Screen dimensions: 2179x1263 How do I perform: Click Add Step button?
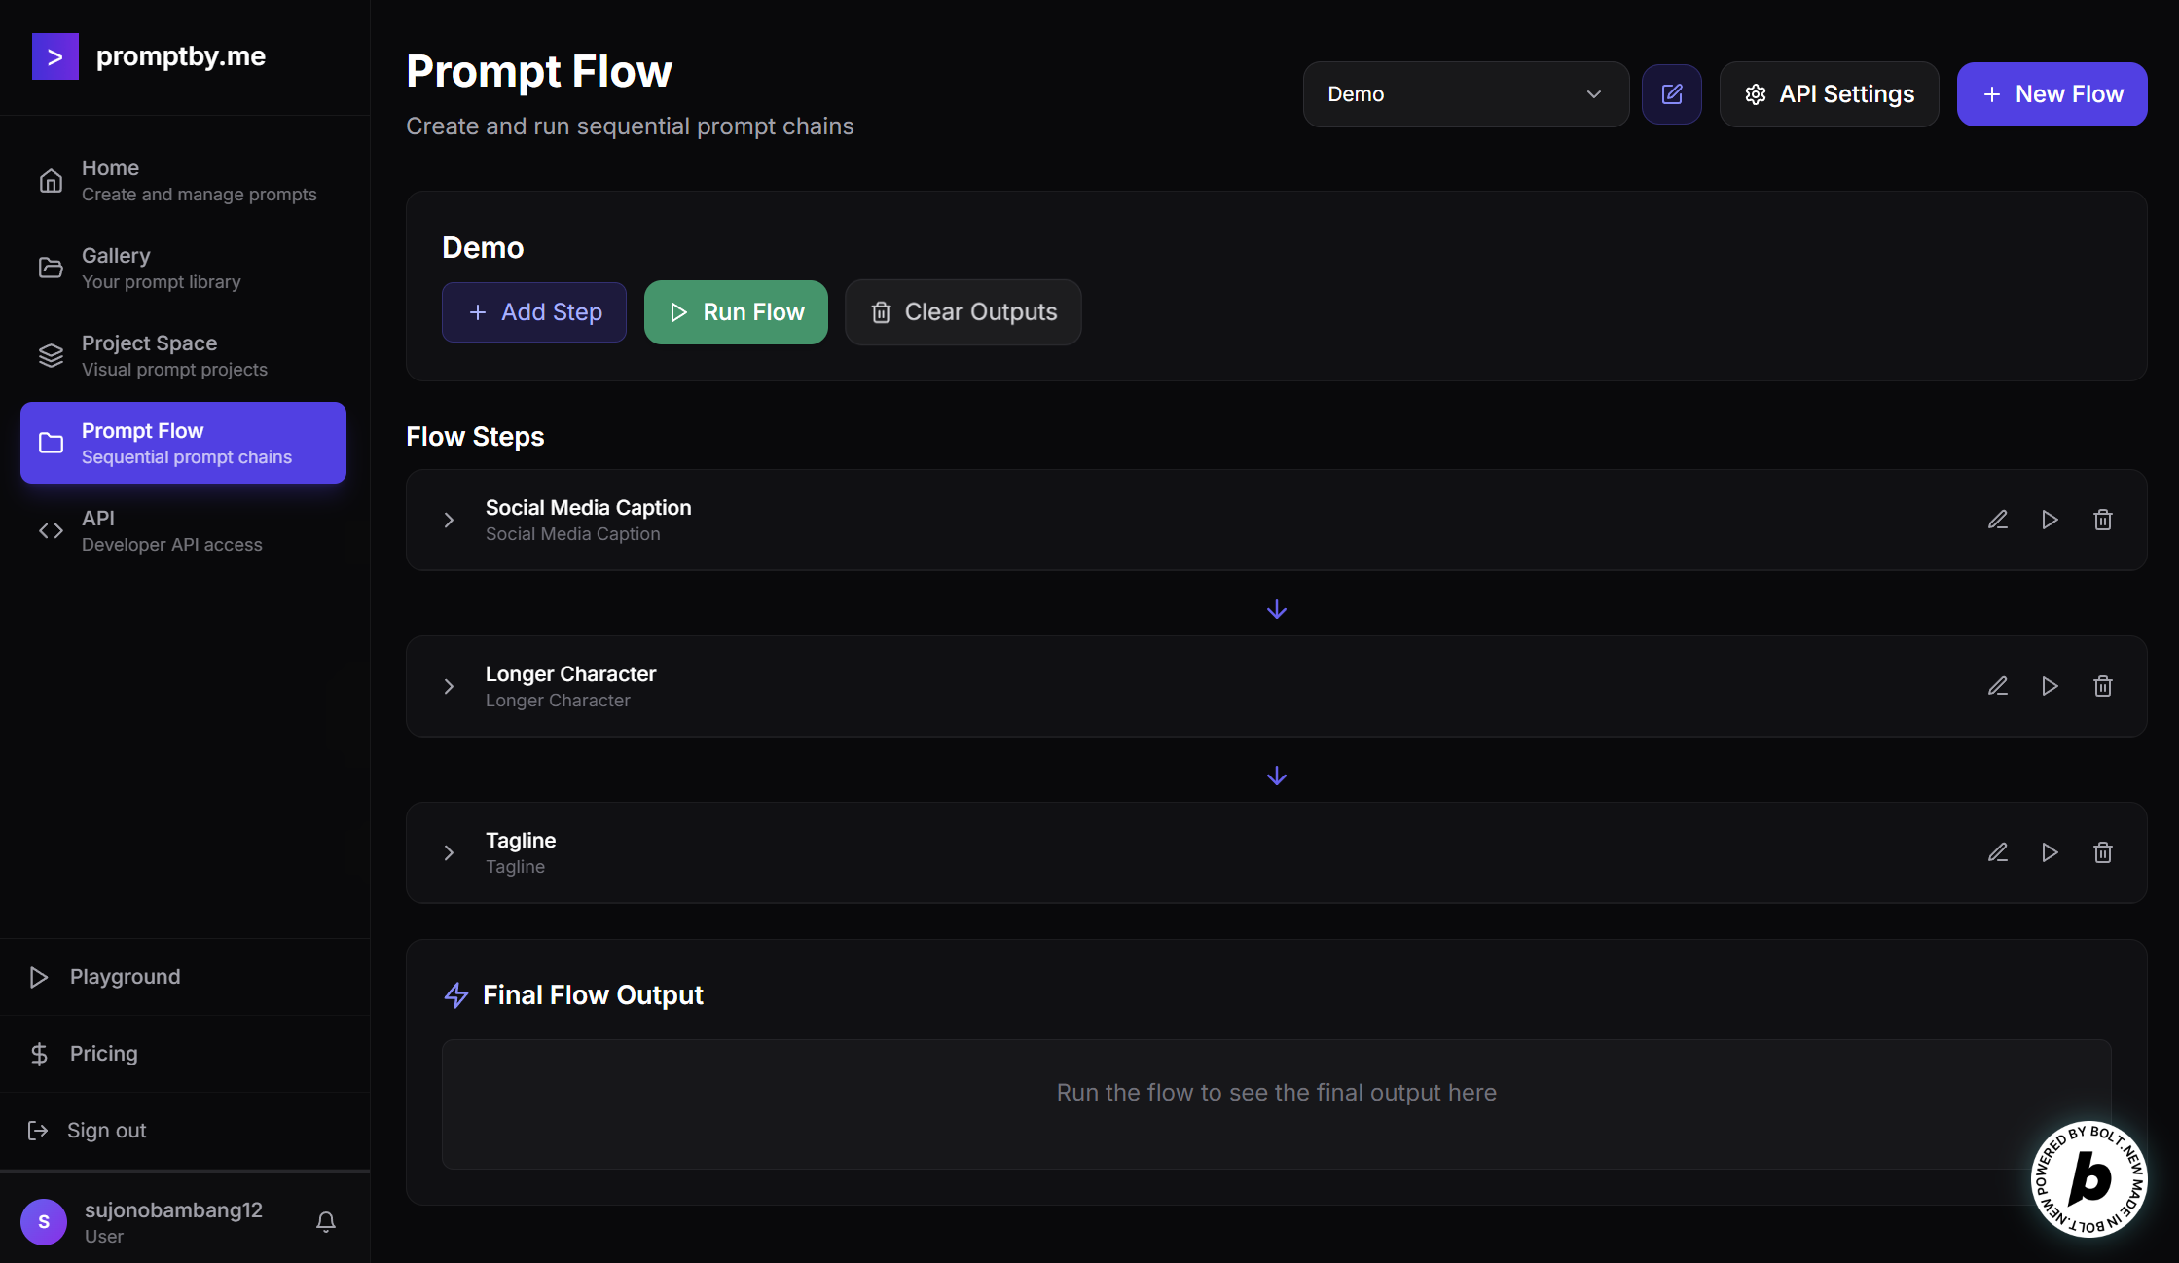[x=533, y=312]
